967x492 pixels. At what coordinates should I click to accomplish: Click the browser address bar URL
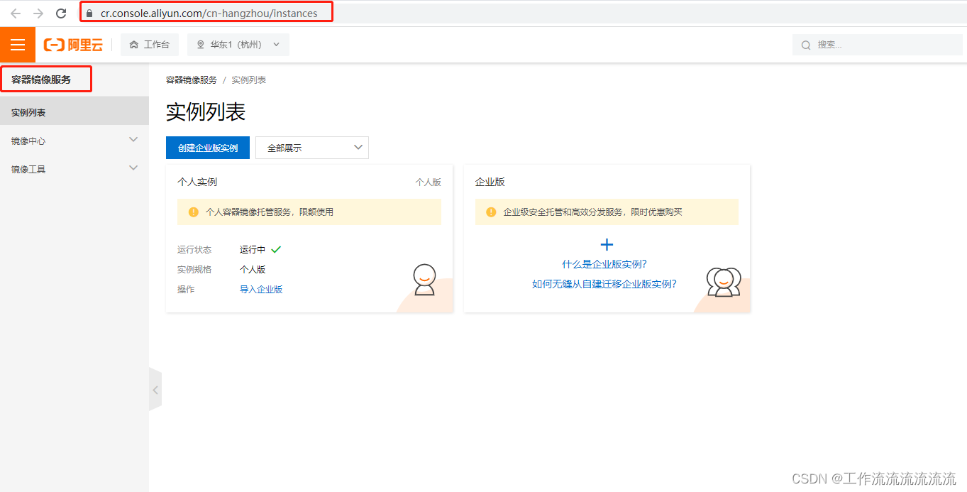click(209, 13)
